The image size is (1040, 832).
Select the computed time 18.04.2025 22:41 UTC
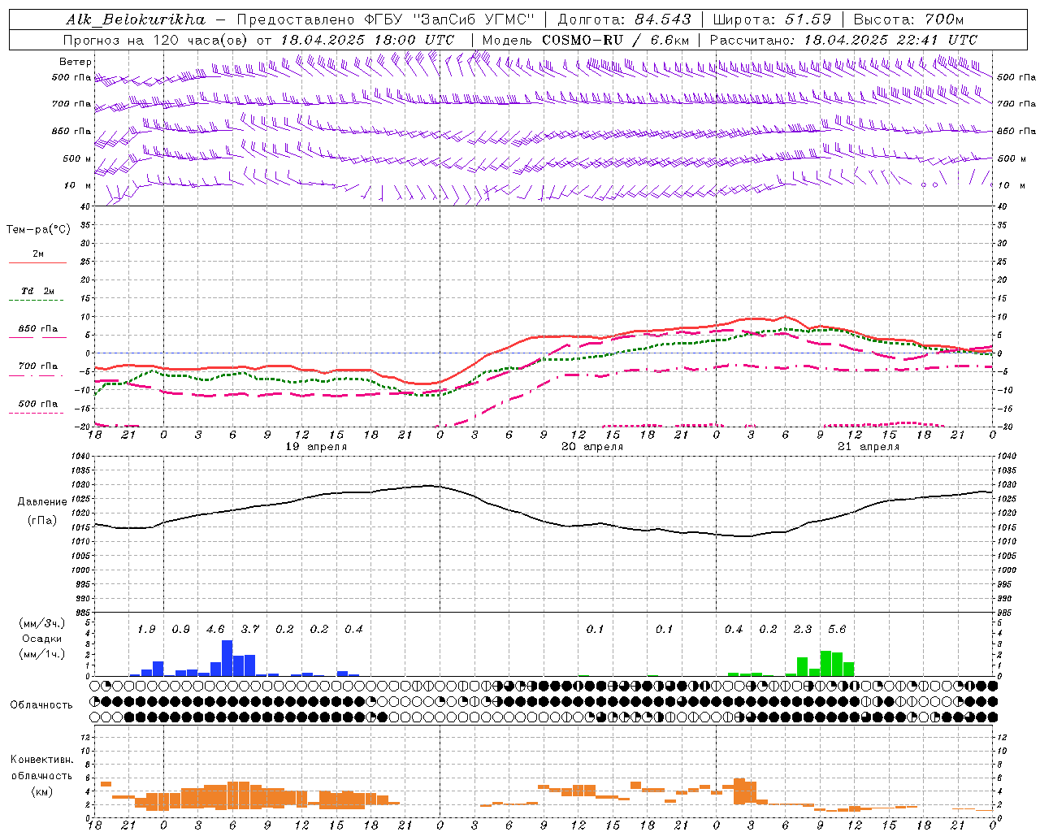(890, 40)
